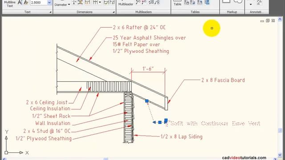Select the '1/2 x 8 Lap Siding' label
The height and width of the screenshot is (160, 285).
(182, 136)
